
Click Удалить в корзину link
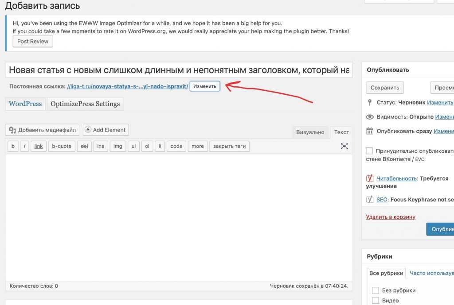391,217
